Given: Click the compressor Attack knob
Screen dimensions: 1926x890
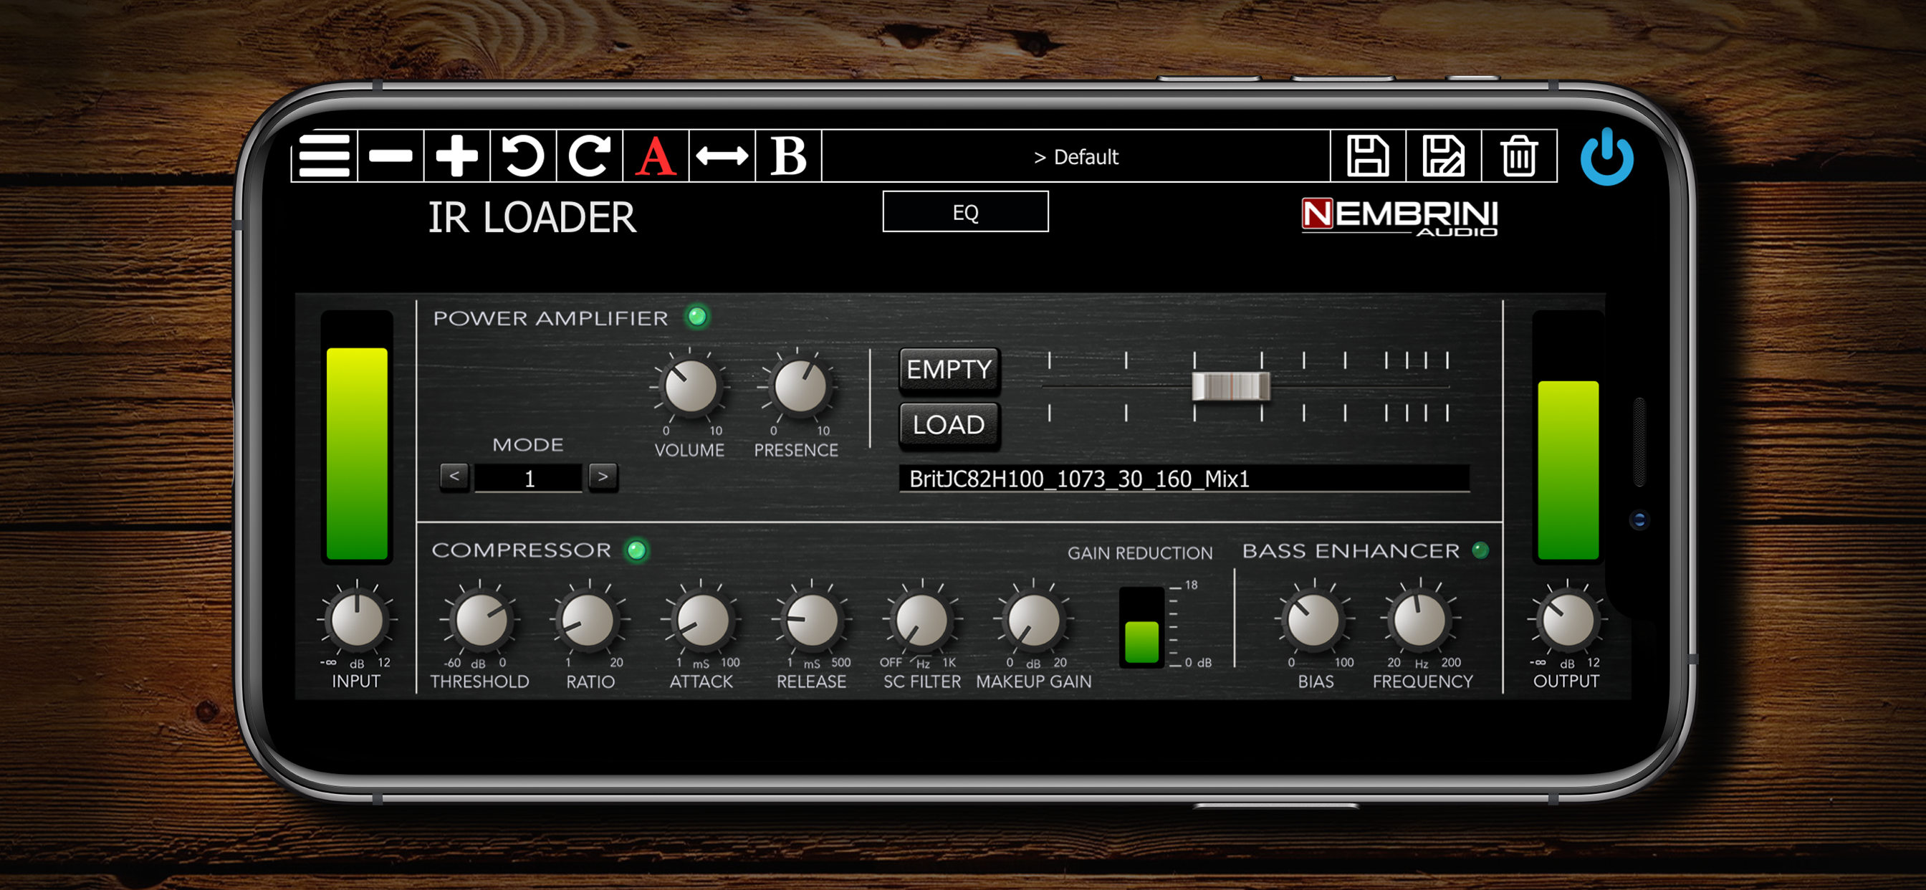Looking at the screenshot, I should coord(701,620).
